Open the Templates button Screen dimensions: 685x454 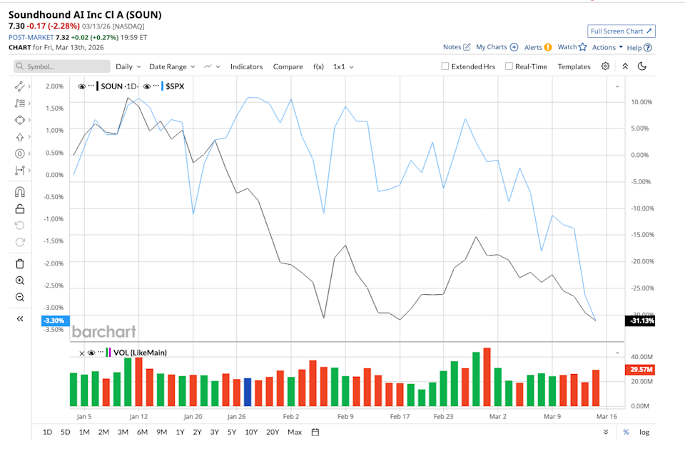[574, 66]
